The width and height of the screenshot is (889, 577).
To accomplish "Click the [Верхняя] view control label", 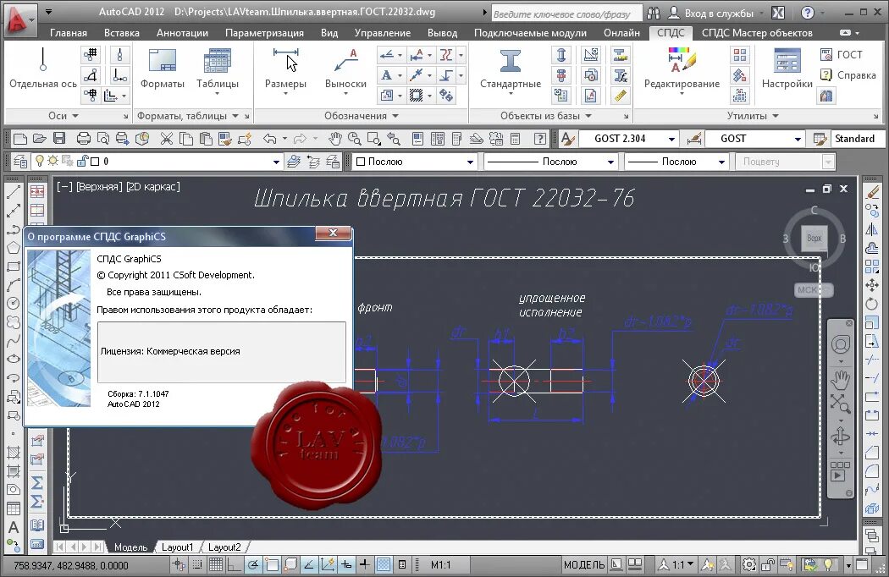I will (x=99, y=186).
